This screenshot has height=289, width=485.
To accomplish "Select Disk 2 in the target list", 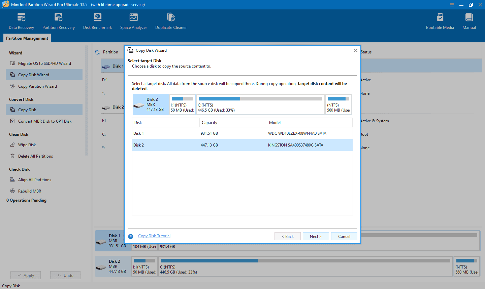I will (x=165, y=145).
